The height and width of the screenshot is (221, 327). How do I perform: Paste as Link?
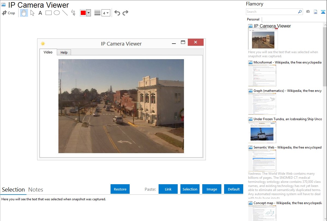[x=168, y=189]
